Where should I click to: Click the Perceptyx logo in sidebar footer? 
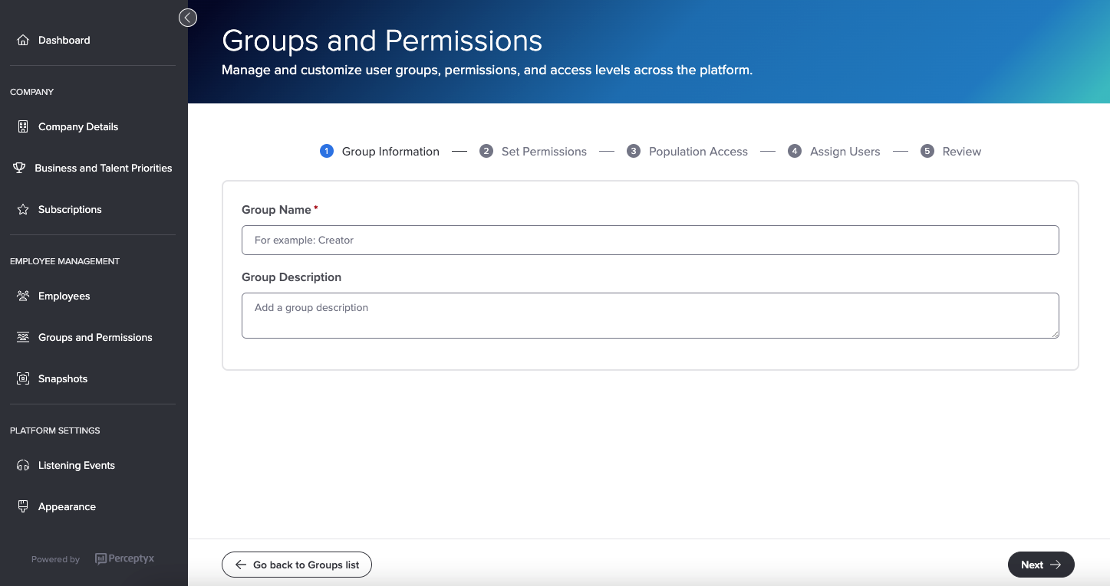124,558
